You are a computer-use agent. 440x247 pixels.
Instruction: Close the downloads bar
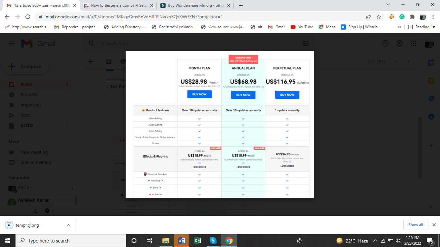434,225
